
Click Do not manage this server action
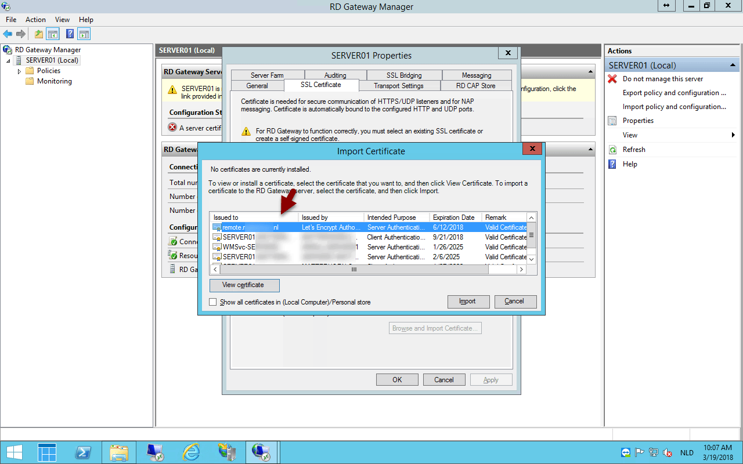tap(663, 79)
